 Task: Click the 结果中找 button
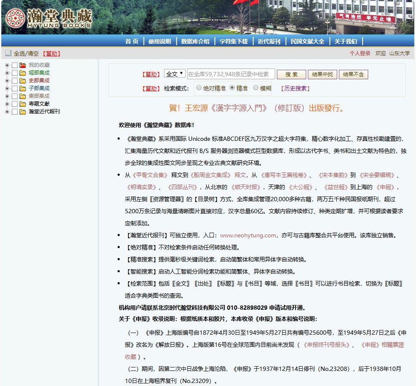pos(323,75)
